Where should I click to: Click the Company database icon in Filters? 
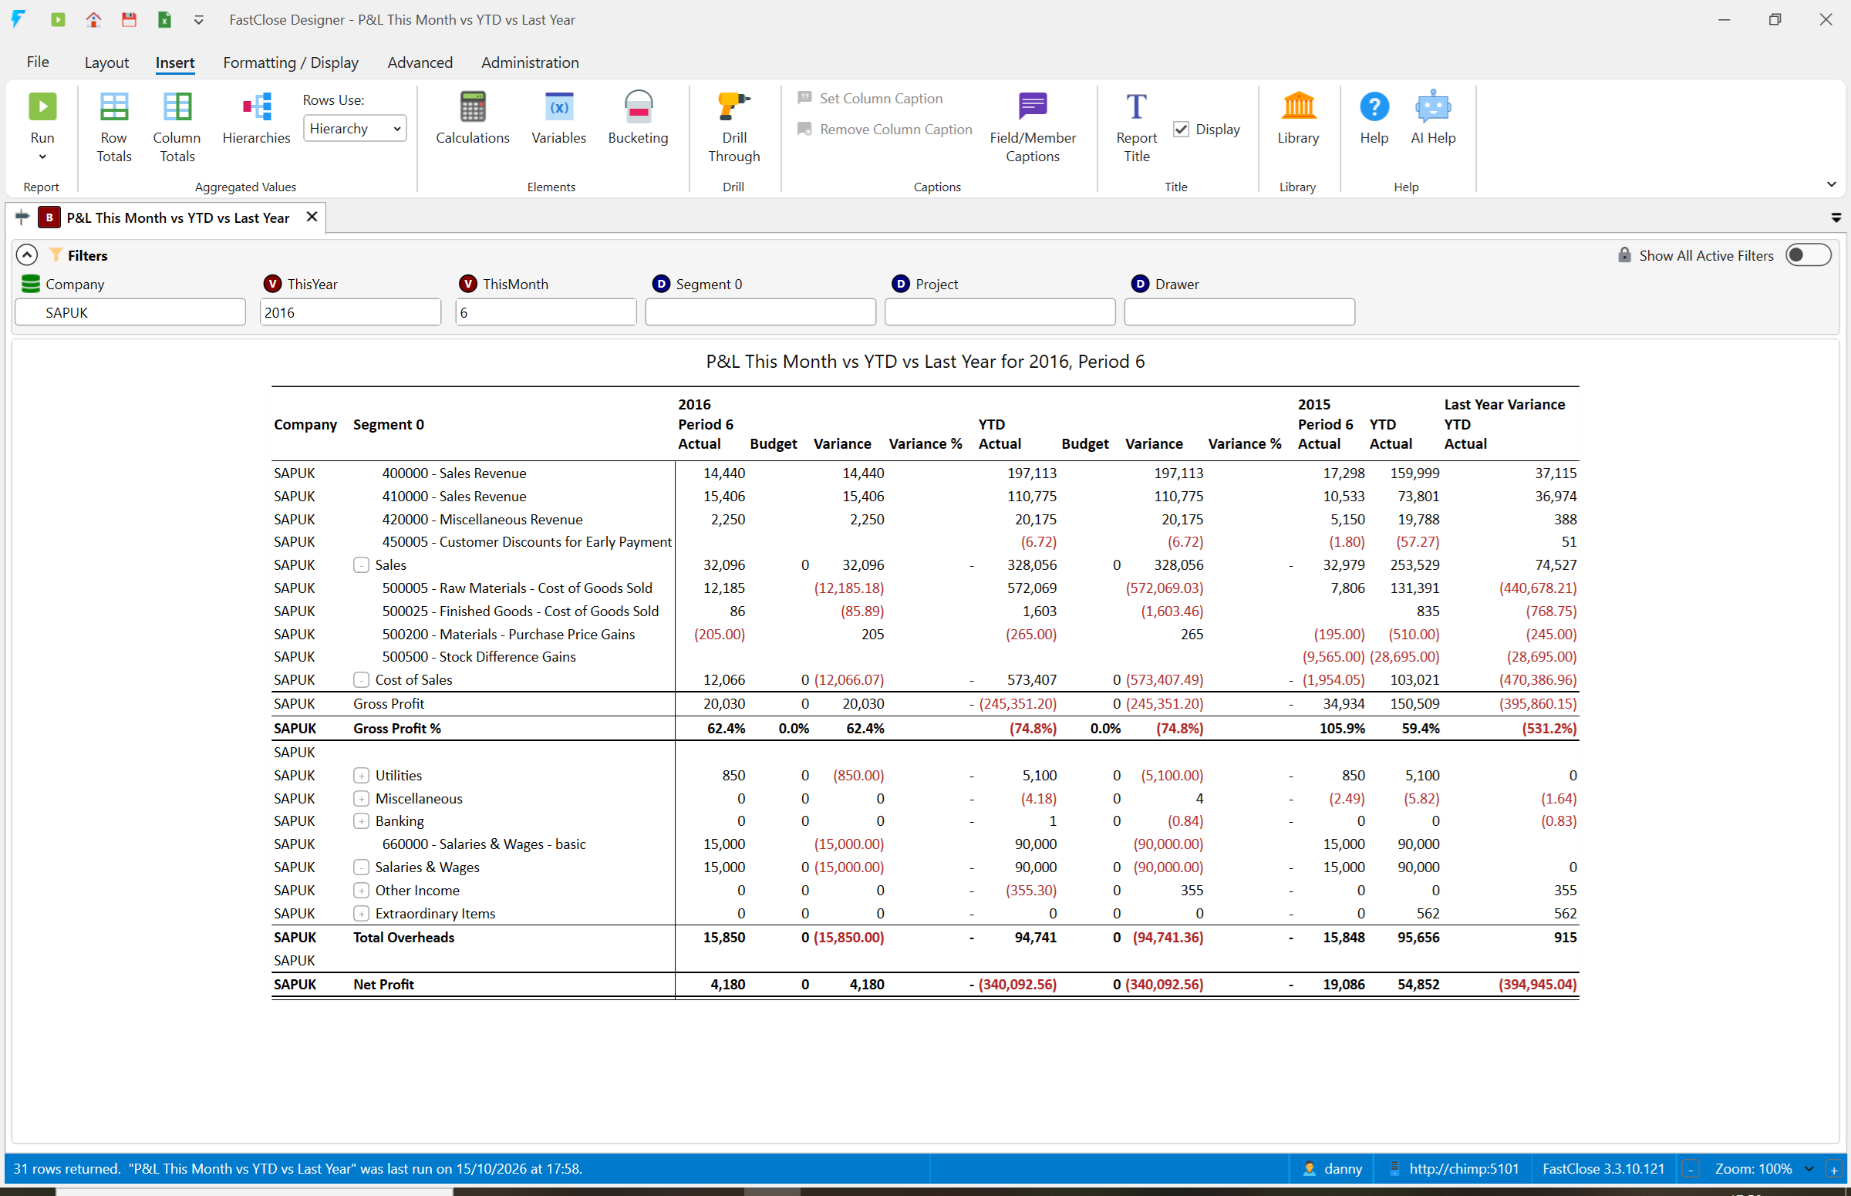tap(30, 284)
